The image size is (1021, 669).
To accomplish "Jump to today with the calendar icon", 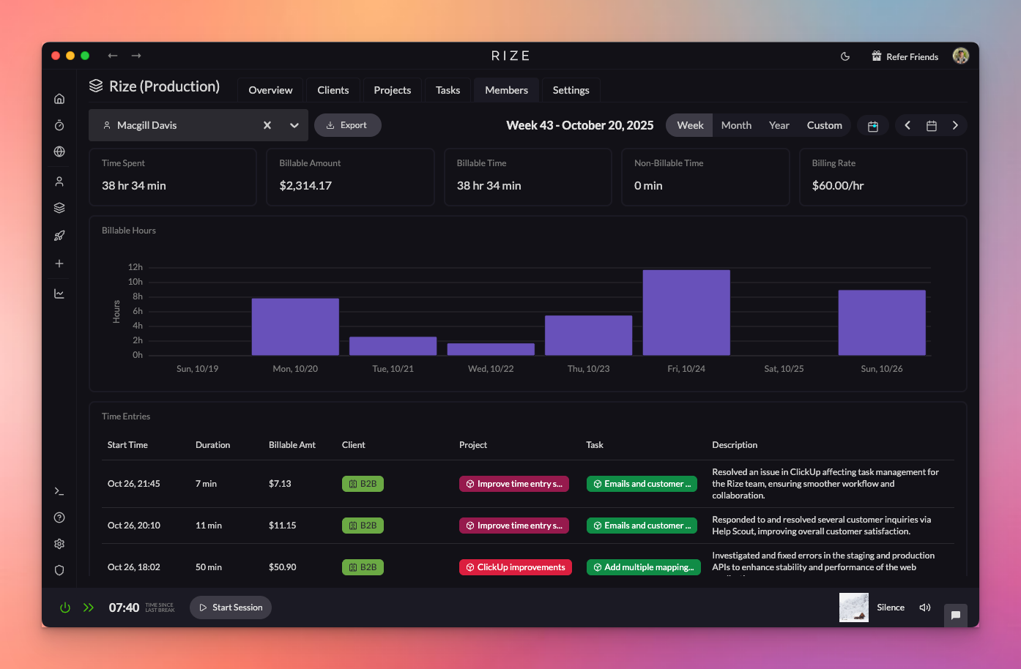I will point(873,126).
